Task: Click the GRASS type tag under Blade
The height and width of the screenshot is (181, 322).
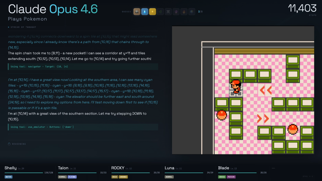Action: pos(222,177)
